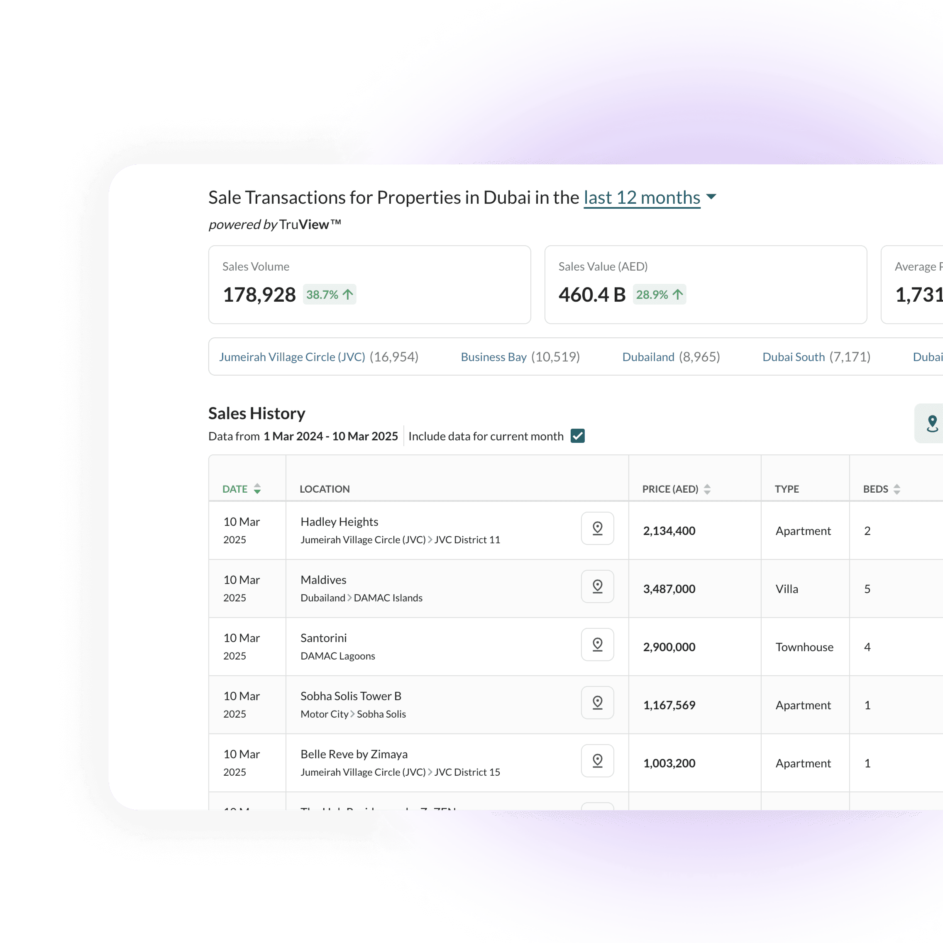Click the Sales Value (AED) card
The width and height of the screenshot is (943, 943).
pos(705,285)
